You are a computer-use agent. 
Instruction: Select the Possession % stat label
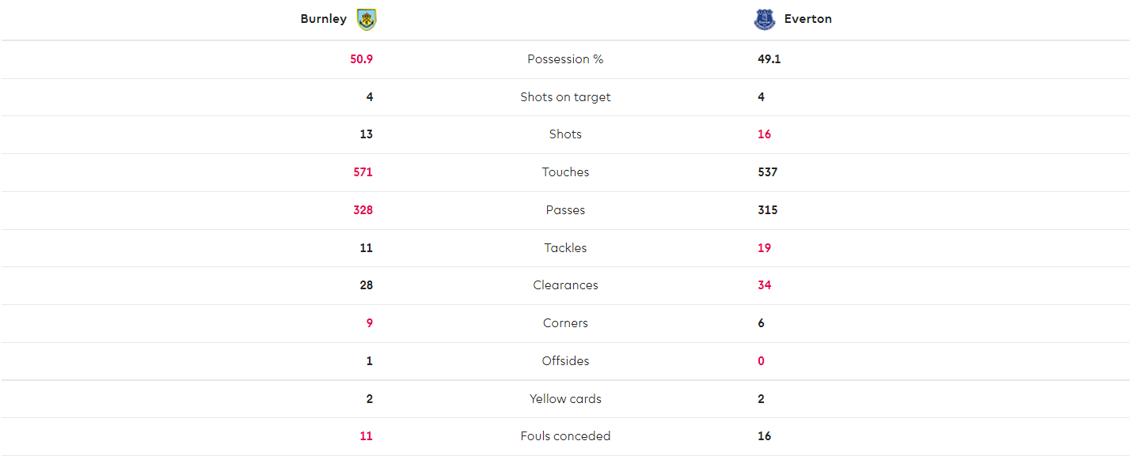pos(565,59)
